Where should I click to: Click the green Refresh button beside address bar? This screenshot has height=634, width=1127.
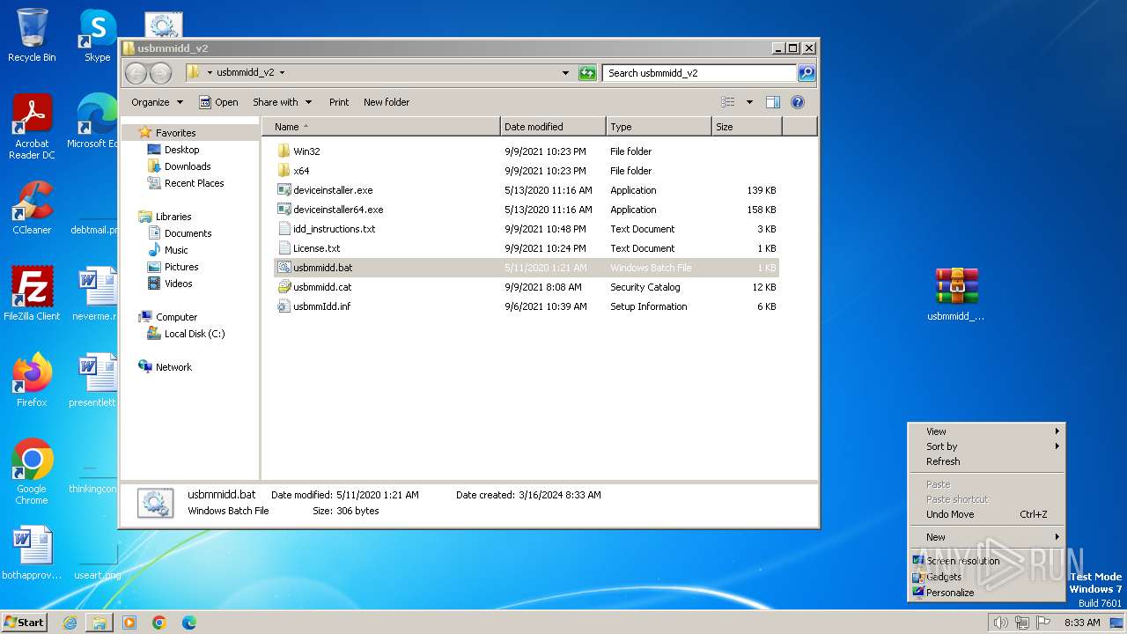(587, 73)
